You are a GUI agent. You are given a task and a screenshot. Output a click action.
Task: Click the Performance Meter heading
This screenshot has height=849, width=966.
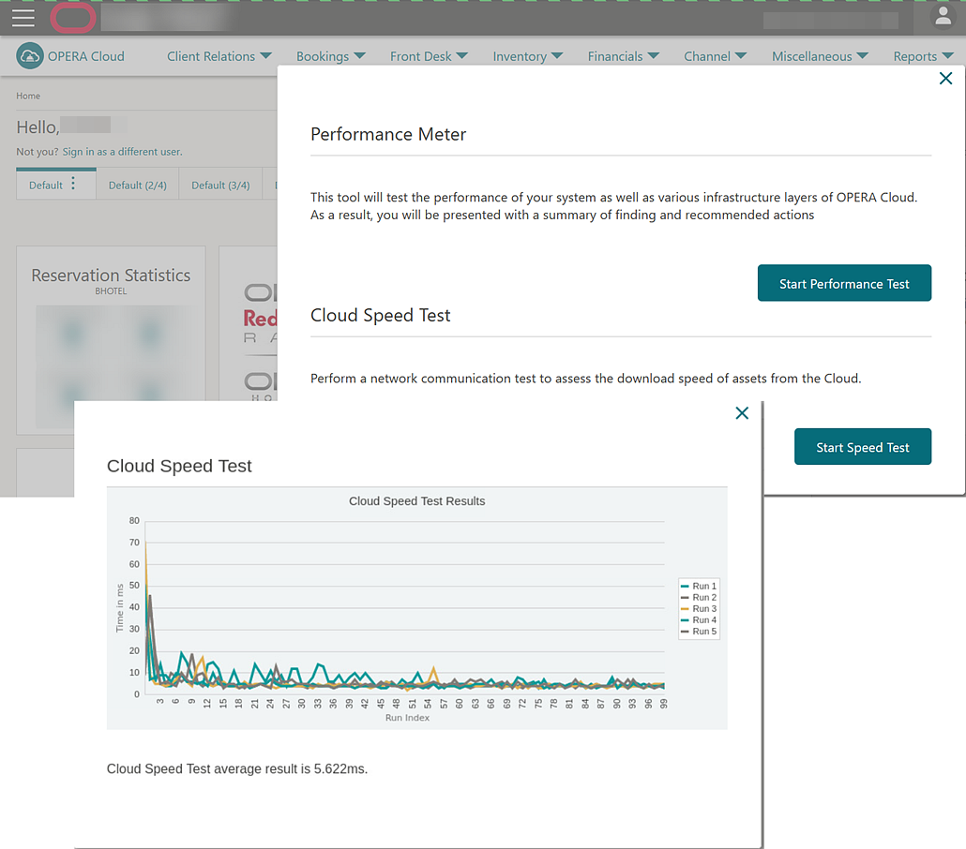coord(388,134)
